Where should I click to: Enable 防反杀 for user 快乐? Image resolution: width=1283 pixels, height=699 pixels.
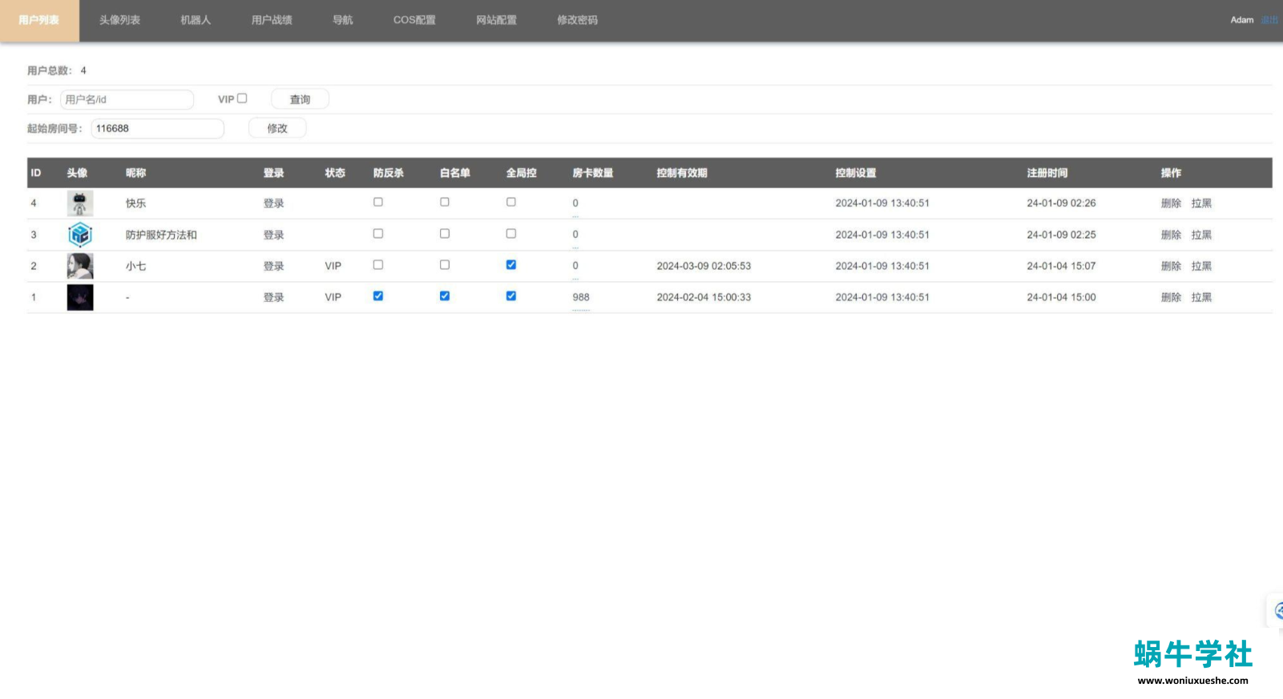378,203
